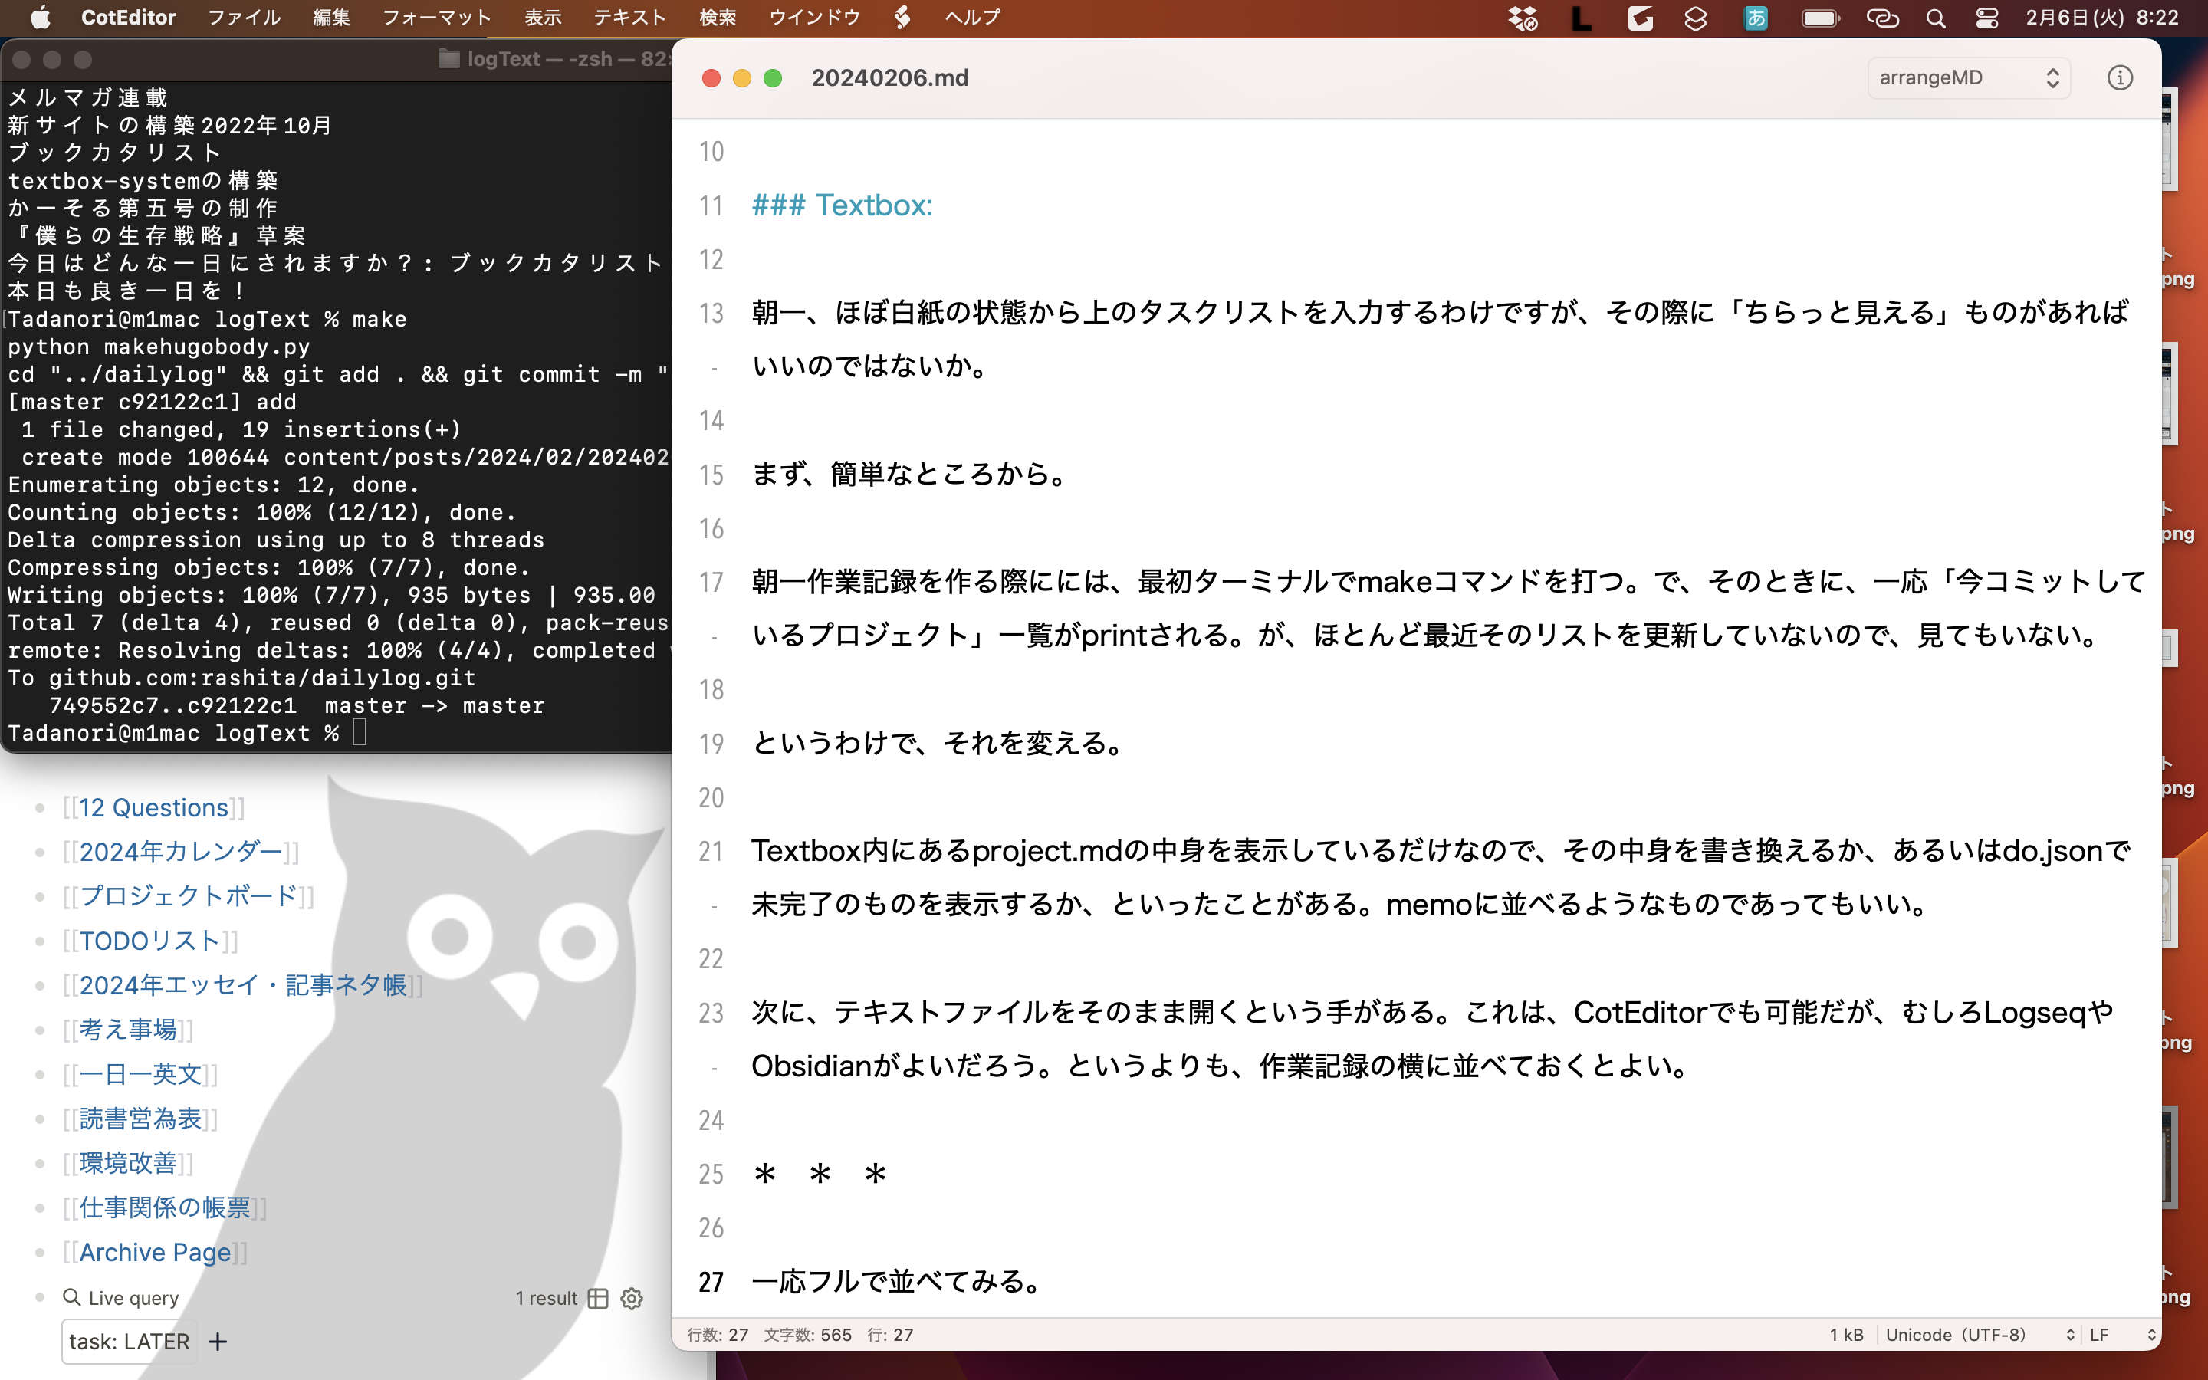Open the 2024年カレンダー page
2208x1380 pixels.
(x=181, y=852)
